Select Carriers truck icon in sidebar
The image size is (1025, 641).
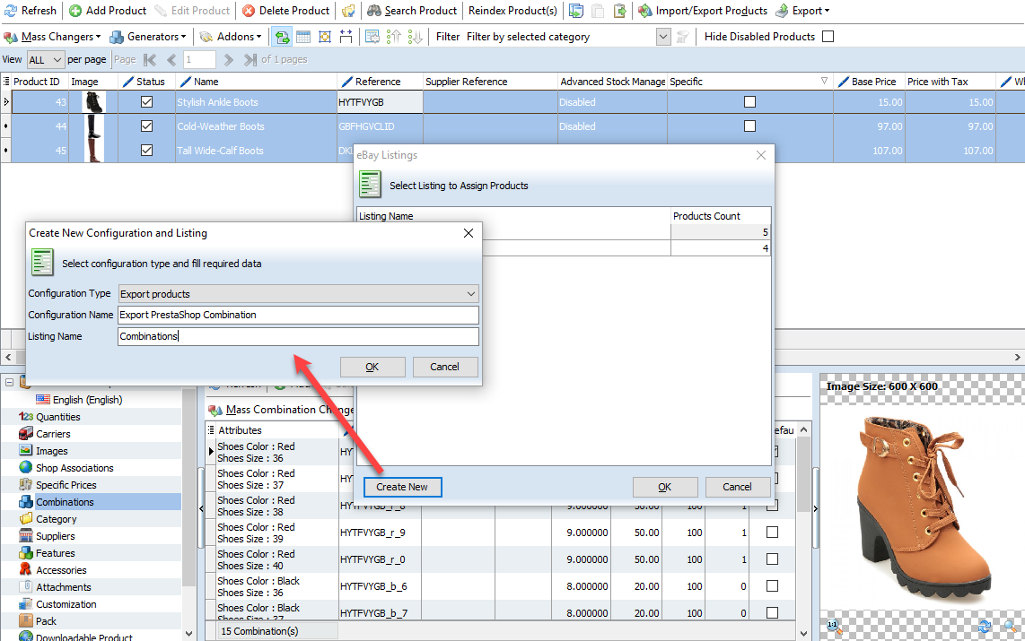(25, 433)
